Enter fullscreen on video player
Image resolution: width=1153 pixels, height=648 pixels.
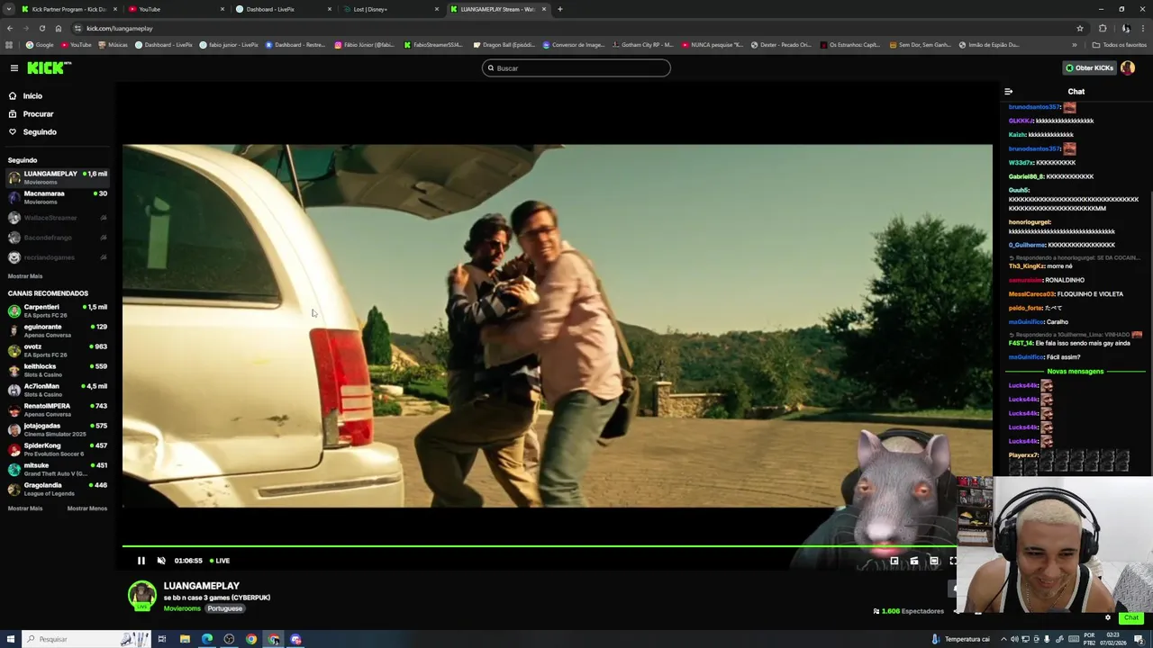tap(953, 562)
